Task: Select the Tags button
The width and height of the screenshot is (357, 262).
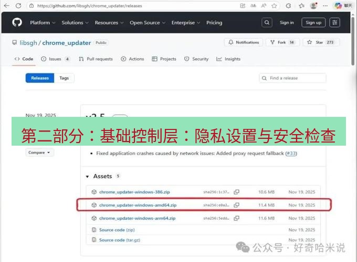Action: point(64,78)
